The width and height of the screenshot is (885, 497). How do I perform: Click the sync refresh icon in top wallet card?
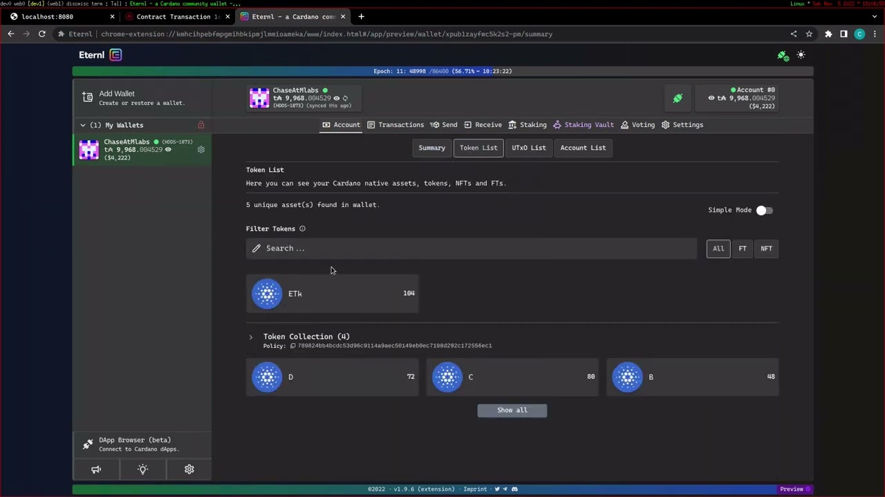(345, 98)
